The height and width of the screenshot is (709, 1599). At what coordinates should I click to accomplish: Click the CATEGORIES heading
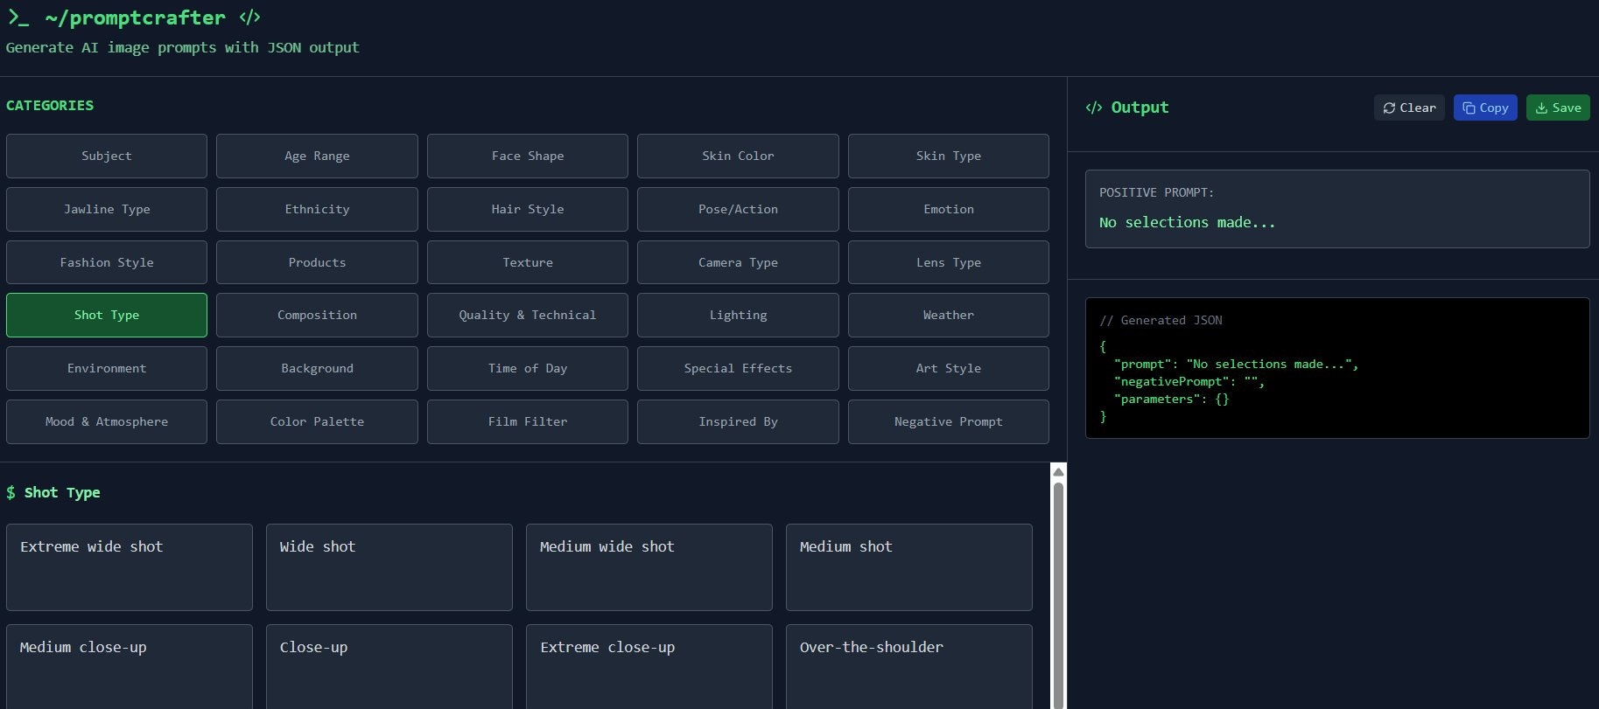[50, 105]
